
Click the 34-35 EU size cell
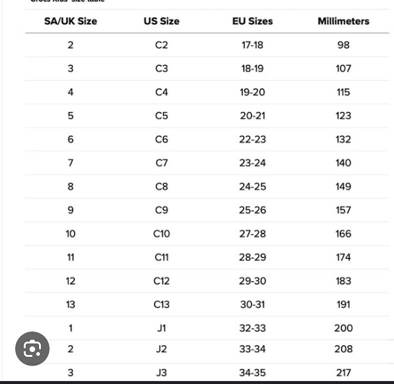(x=253, y=372)
